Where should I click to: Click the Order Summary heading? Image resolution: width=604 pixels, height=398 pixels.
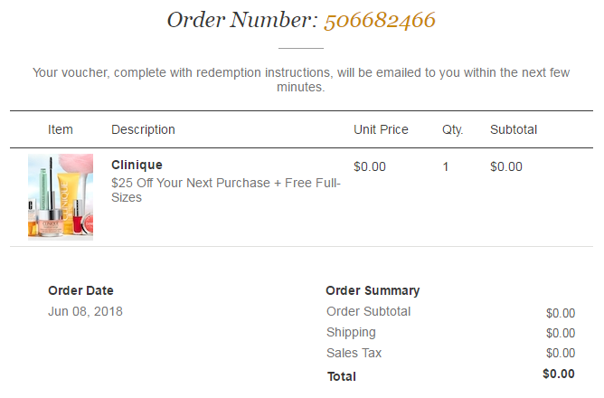coord(373,290)
